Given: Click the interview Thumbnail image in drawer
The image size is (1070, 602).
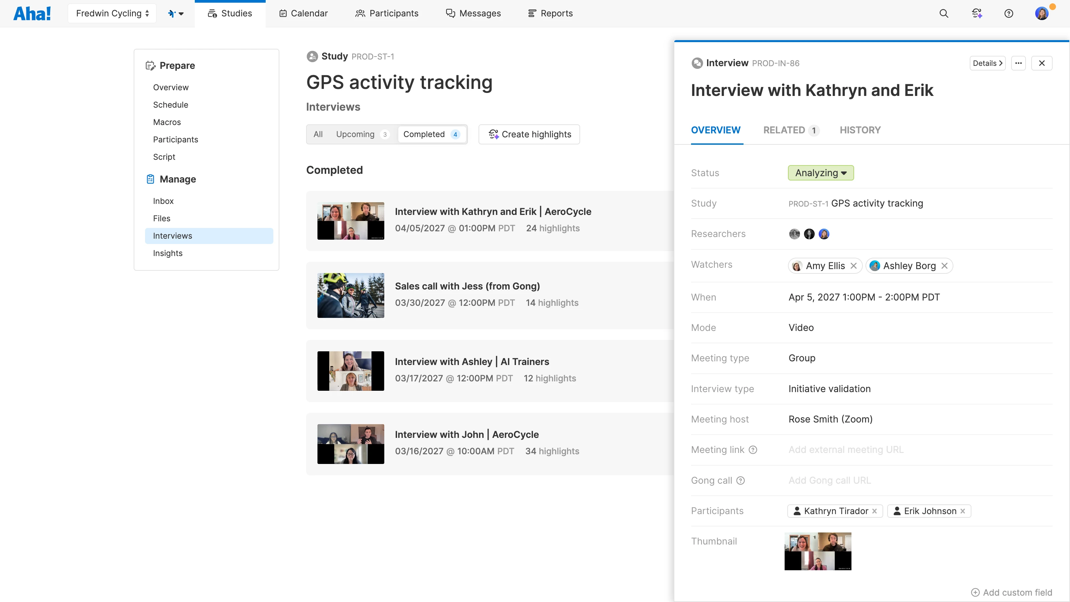Looking at the screenshot, I should [x=817, y=551].
